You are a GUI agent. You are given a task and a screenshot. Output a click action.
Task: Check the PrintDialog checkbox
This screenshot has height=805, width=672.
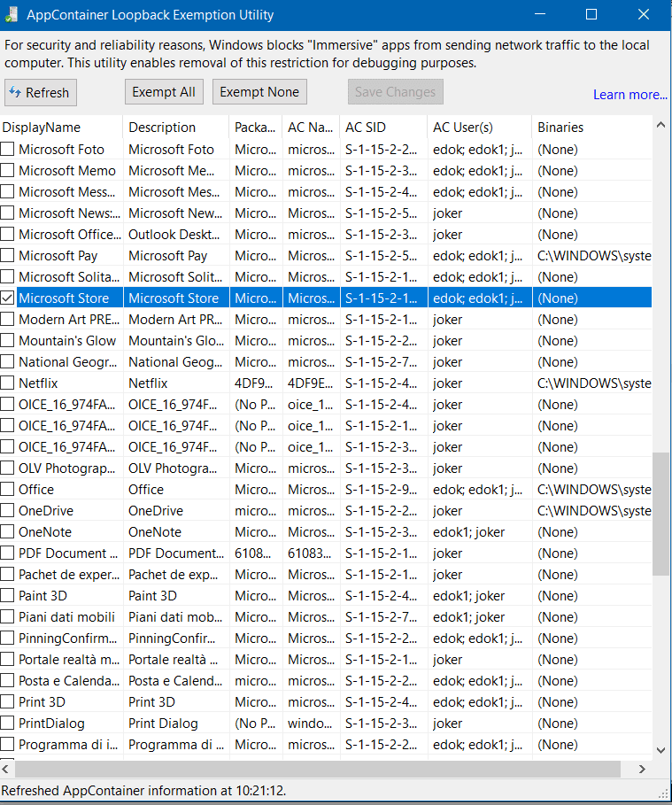coord(7,724)
